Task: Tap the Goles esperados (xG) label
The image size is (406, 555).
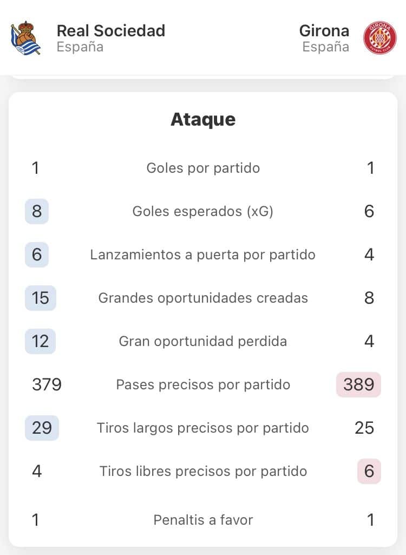Action: [x=203, y=211]
